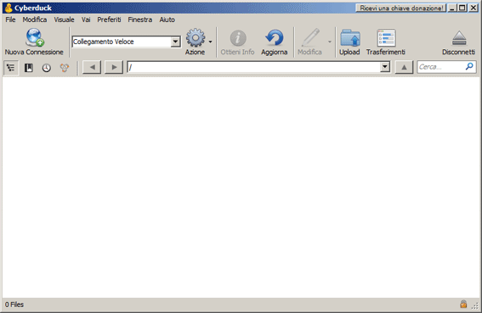
Task: Expand the Modifica editor dropdown arrow
Action: coord(330,42)
